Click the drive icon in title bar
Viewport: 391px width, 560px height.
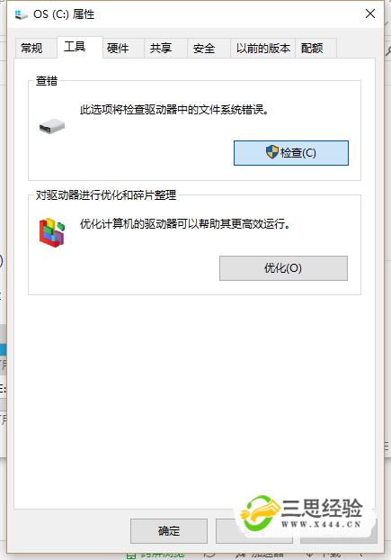pyautogui.click(x=21, y=14)
